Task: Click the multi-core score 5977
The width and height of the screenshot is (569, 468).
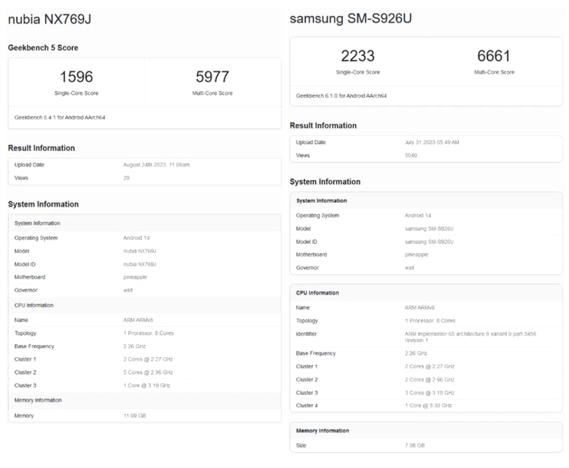Action: pos(212,77)
